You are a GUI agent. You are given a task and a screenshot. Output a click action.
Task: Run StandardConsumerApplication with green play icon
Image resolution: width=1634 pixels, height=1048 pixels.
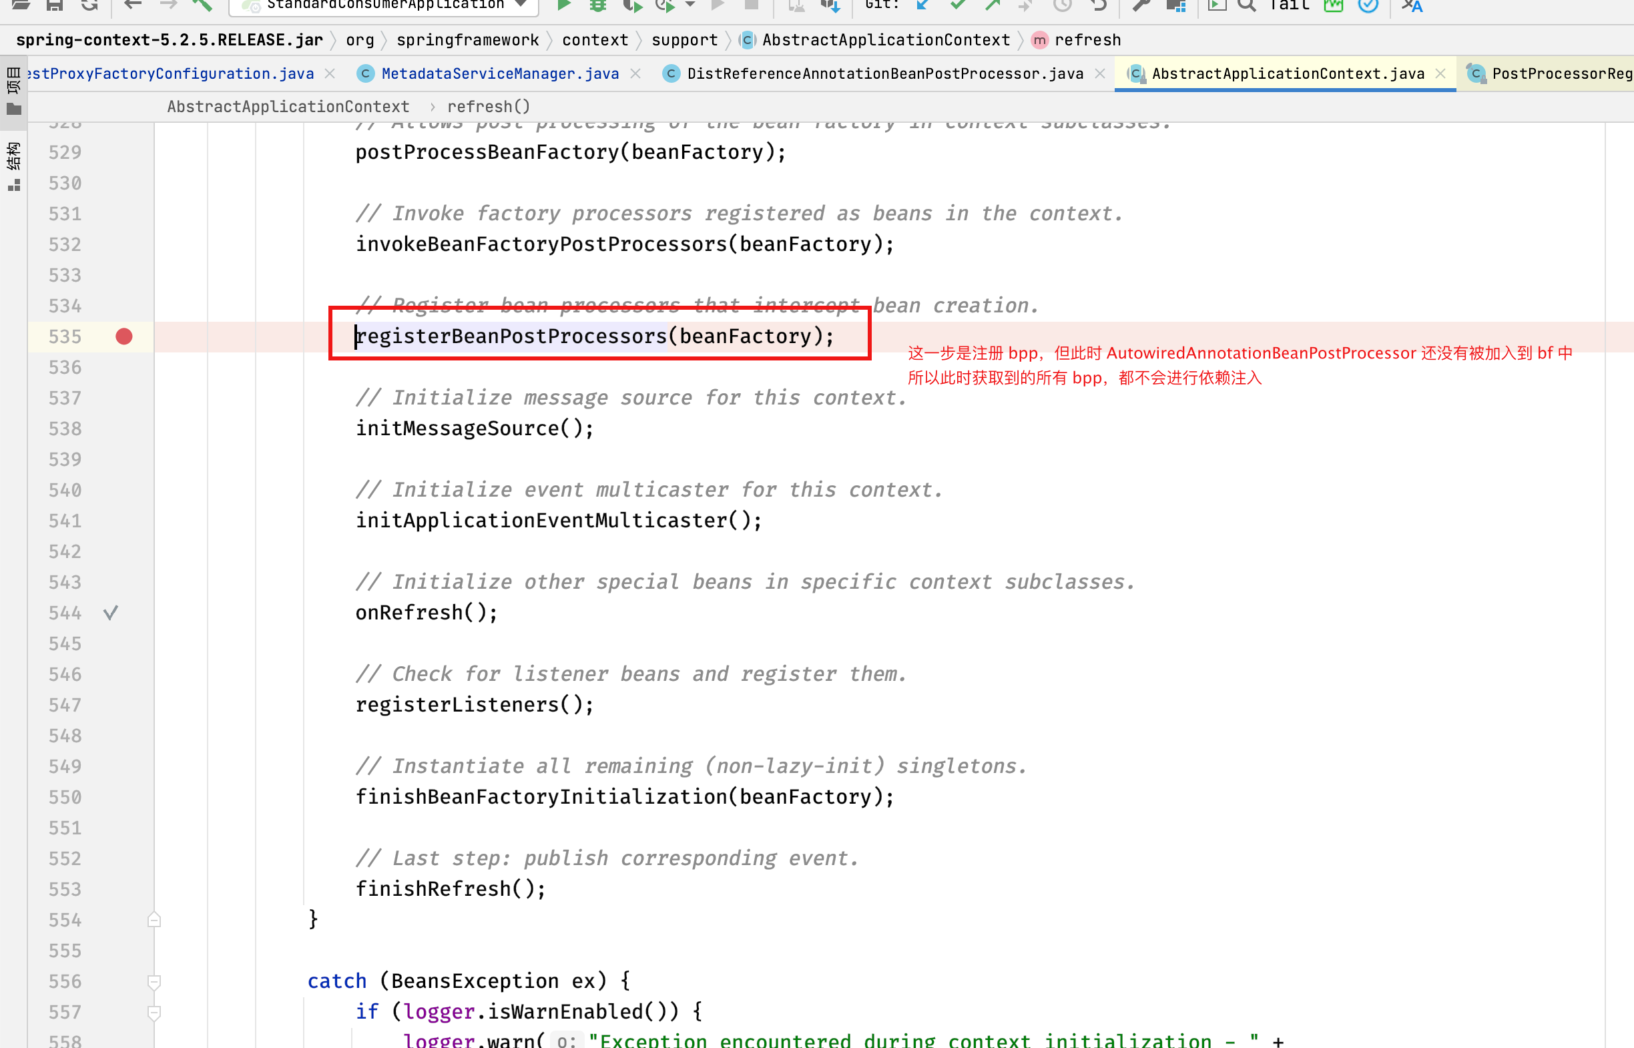[x=563, y=5]
